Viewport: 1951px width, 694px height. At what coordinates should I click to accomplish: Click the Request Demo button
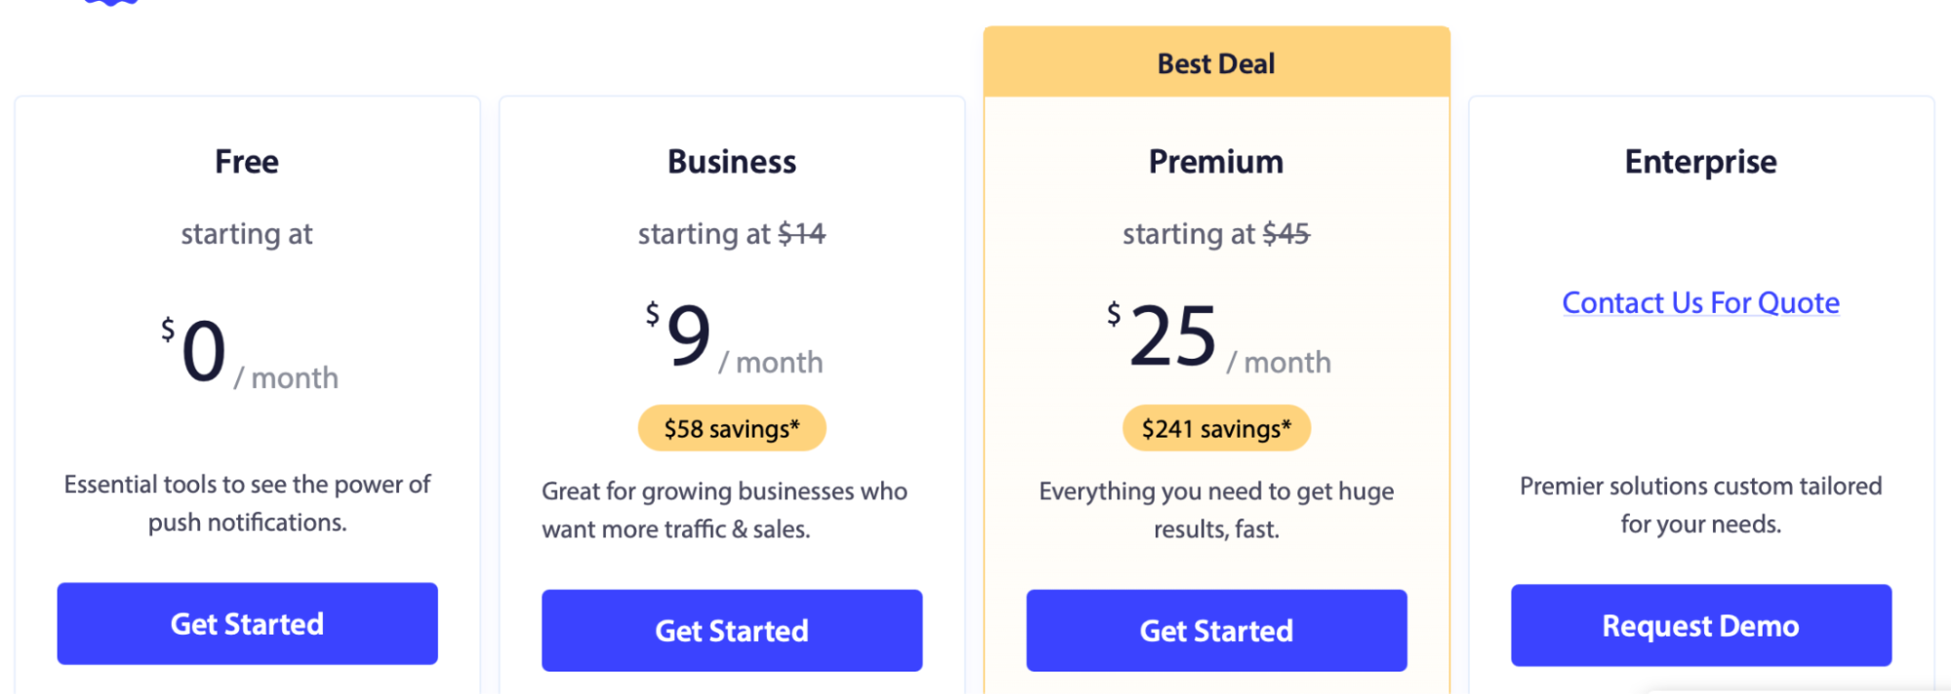pos(1701,626)
